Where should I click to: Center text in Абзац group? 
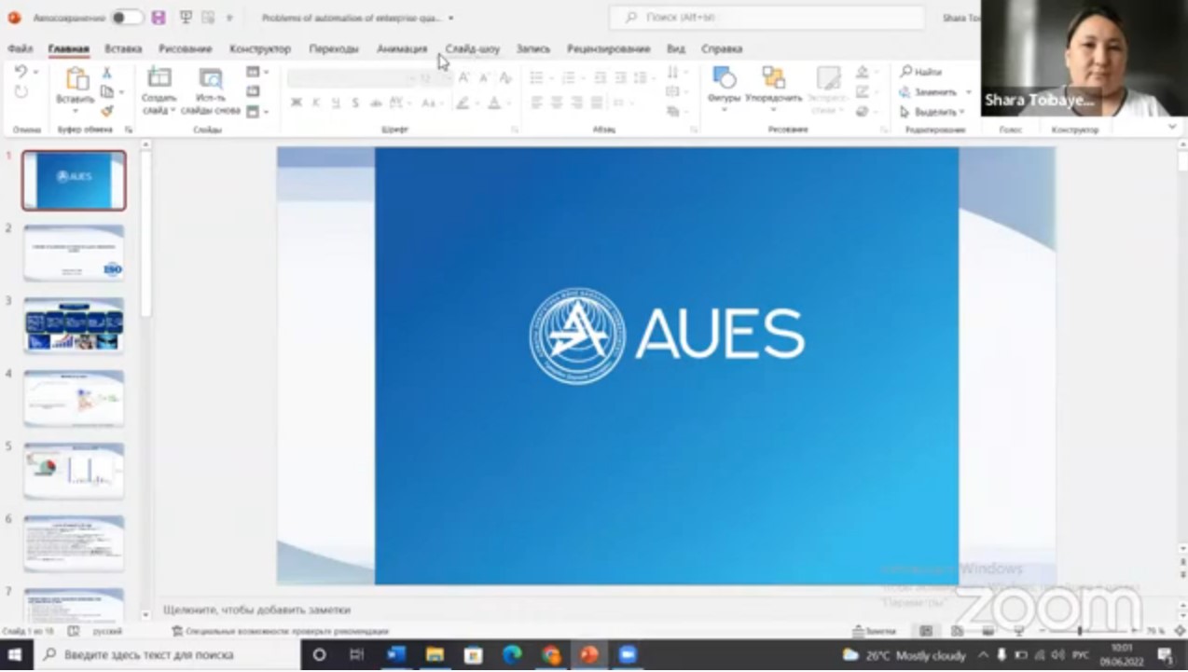[x=558, y=103]
